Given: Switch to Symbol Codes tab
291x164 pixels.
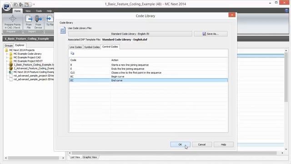Looking at the screenshot, I should pyautogui.click(x=92, y=47).
